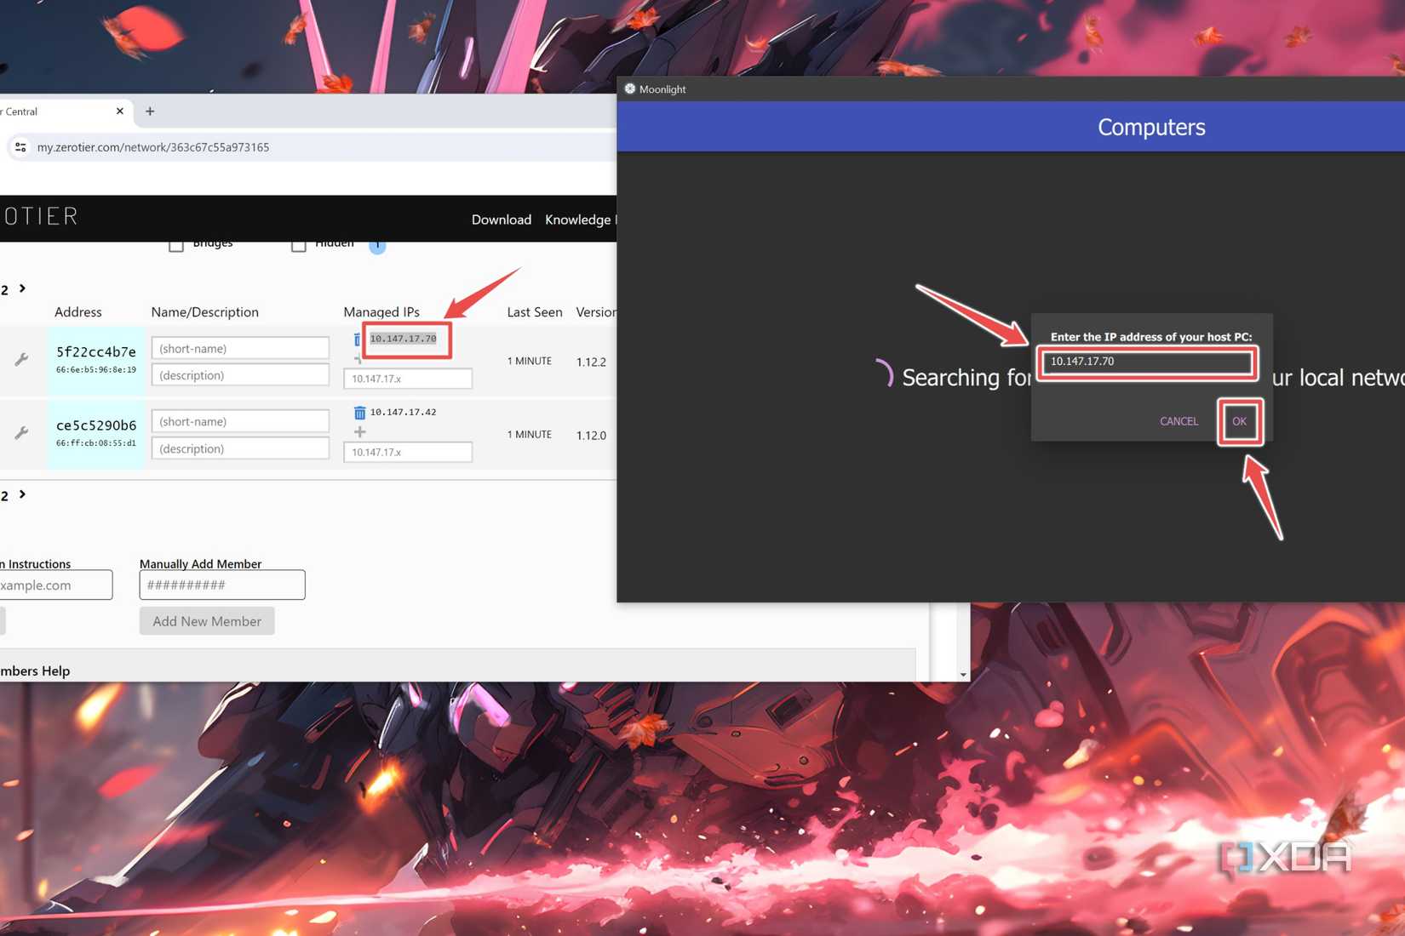This screenshot has width=1405, height=936.
Task: Open the Download menu in the ZeroTier header
Action: pos(501,220)
